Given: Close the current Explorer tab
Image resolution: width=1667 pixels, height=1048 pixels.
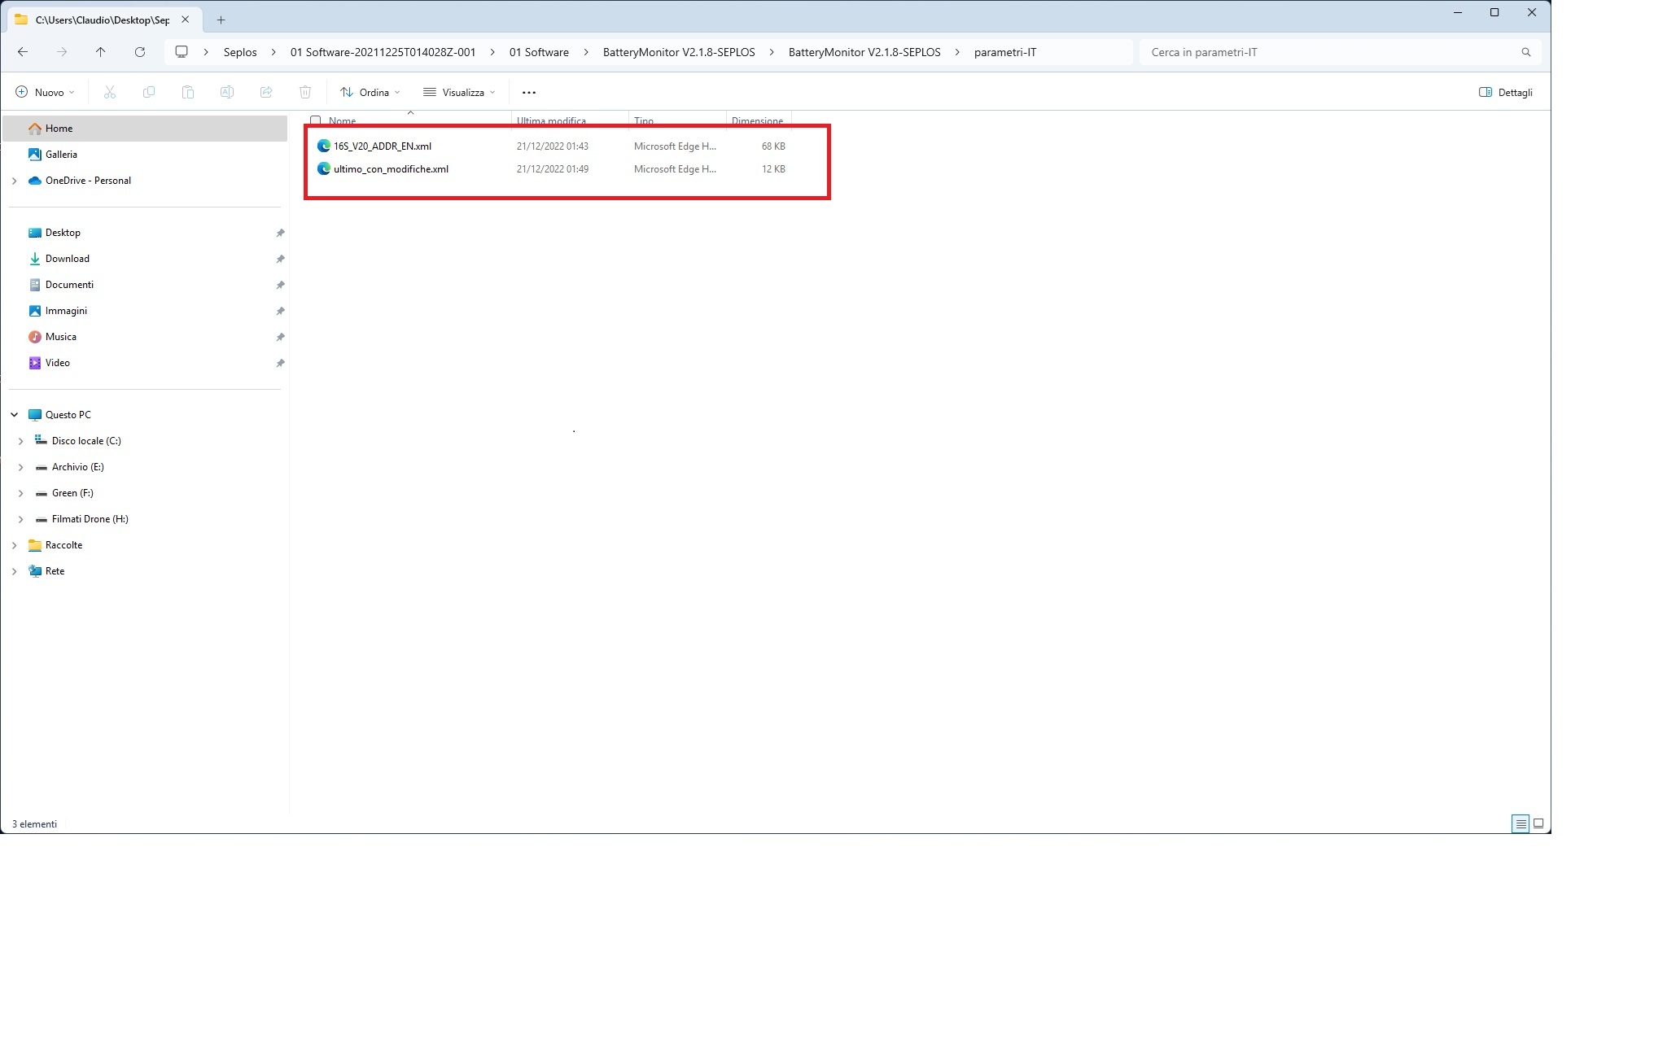Looking at the screenshot, I should (x=185, y=20).
